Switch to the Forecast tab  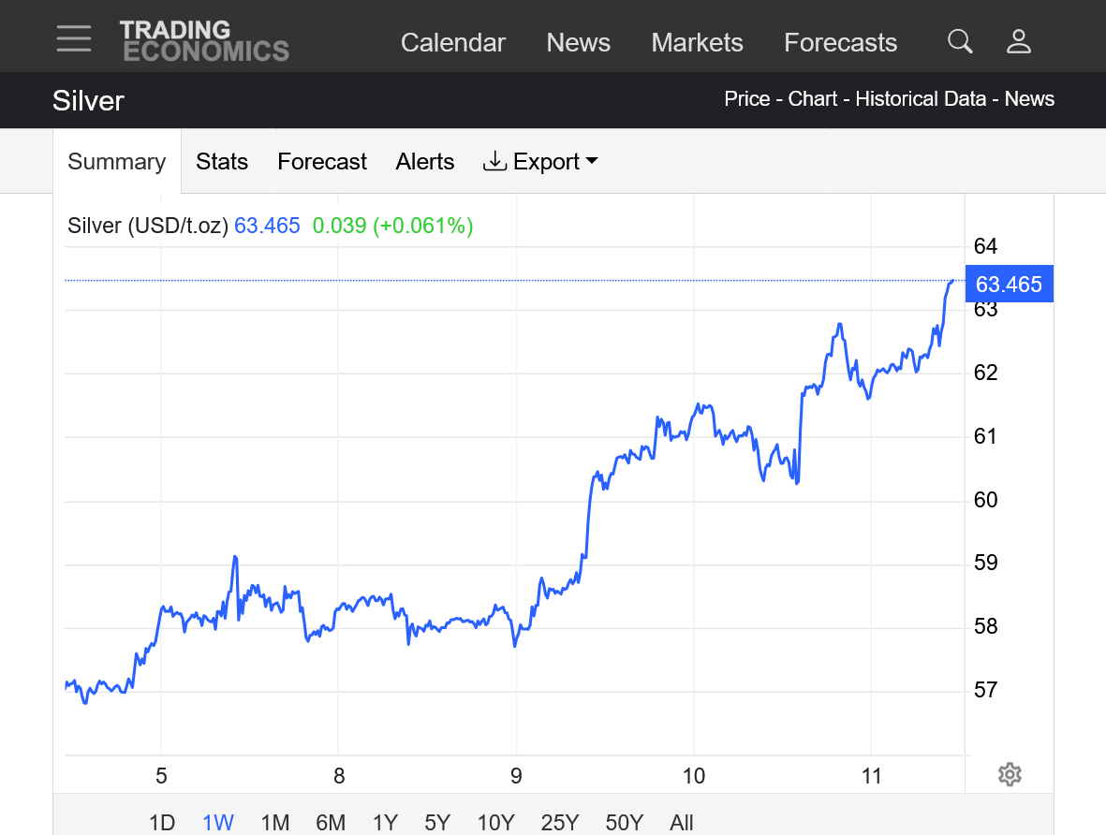click(x=322, y=162)
